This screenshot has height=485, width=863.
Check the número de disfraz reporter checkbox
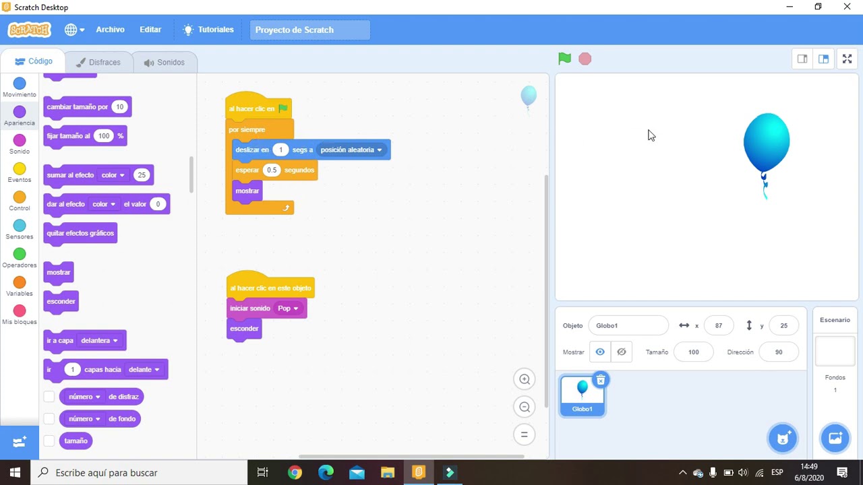coord(49,397)
